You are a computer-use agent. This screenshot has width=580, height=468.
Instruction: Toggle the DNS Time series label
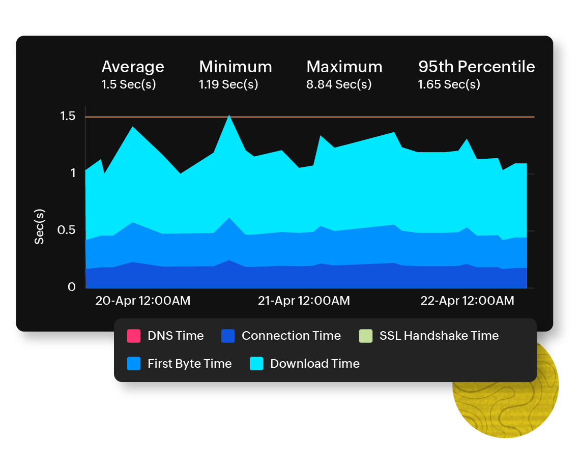pyautogui.click(x=176, y=336)
